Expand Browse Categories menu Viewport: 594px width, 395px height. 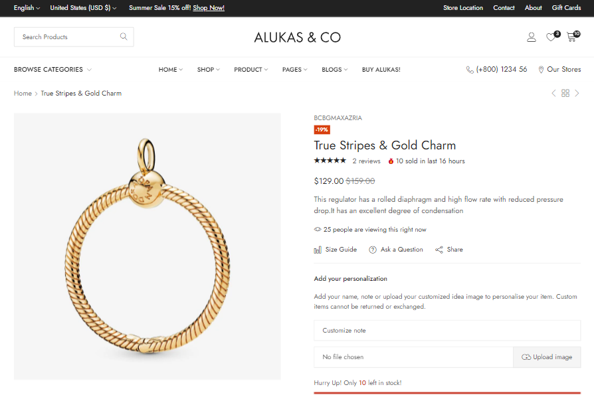tap(52, 70)
